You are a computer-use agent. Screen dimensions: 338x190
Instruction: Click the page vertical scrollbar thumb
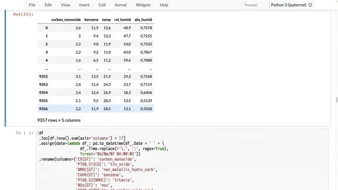tap(336, 100)
